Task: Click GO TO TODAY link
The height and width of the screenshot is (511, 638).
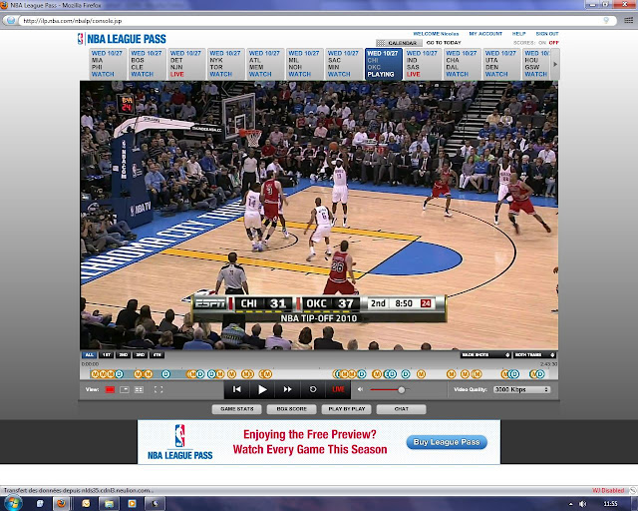Action: [x=444, y=42]
